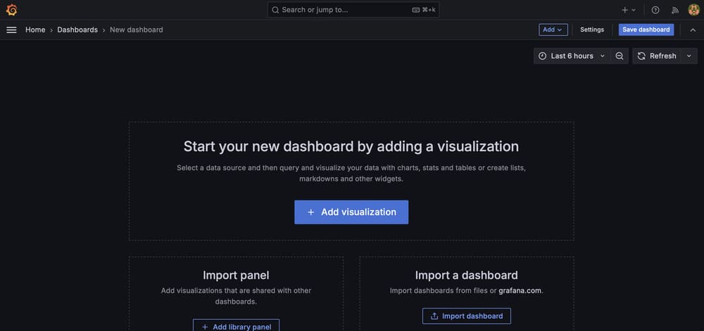Collapse the top toolbar with chevron up

693,30
